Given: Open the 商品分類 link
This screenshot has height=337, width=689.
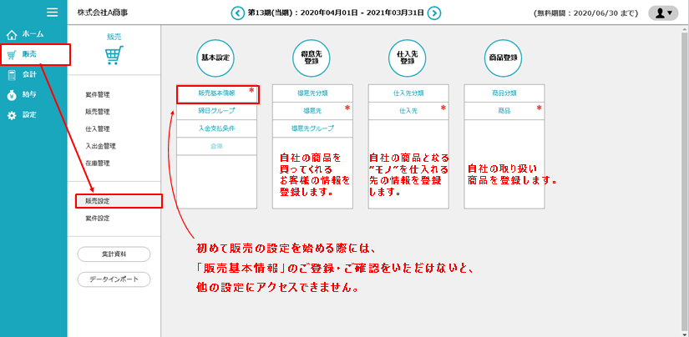Looking at the screenshot, I should click(x=504, y=93).
